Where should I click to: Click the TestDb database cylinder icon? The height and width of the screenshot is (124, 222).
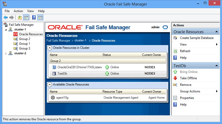click(x=54, y=73)
